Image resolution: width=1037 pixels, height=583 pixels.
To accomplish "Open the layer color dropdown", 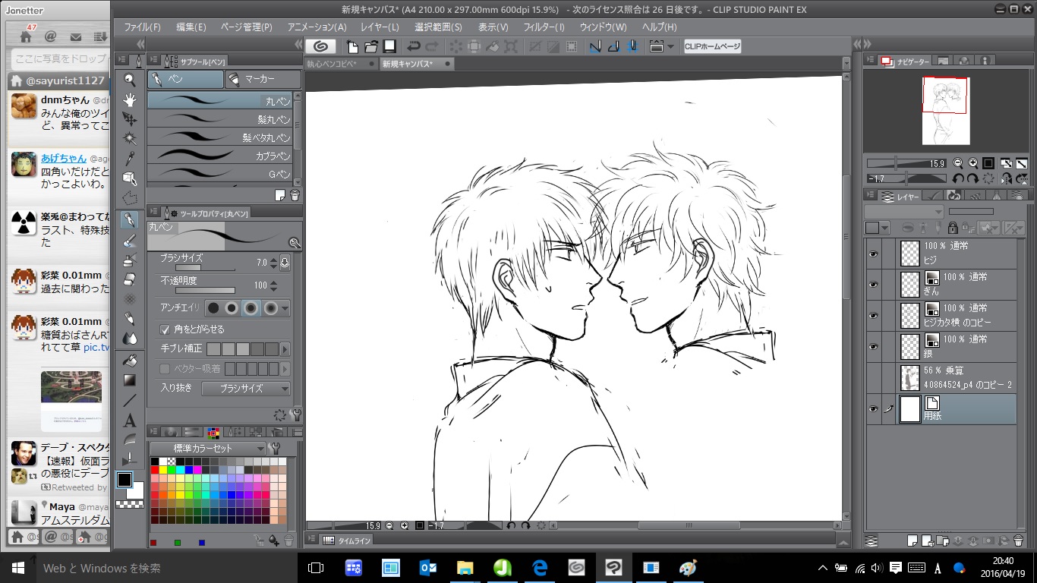I will pos(878,228).
